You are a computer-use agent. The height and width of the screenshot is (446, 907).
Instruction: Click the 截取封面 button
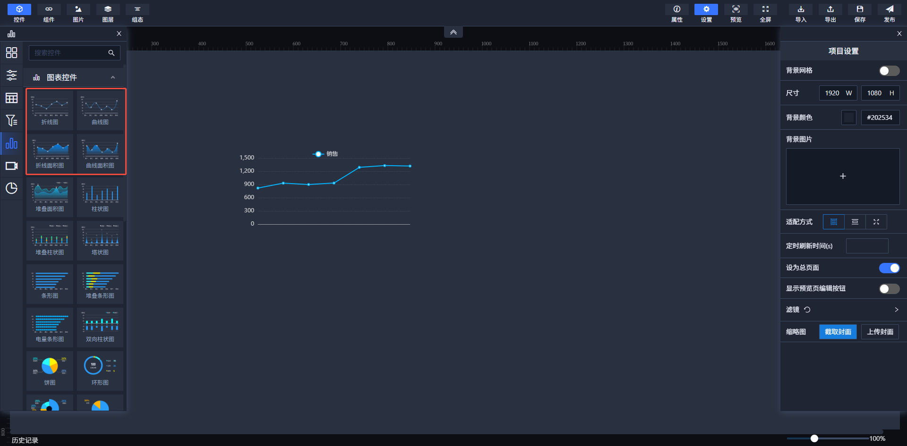(838, 332)
